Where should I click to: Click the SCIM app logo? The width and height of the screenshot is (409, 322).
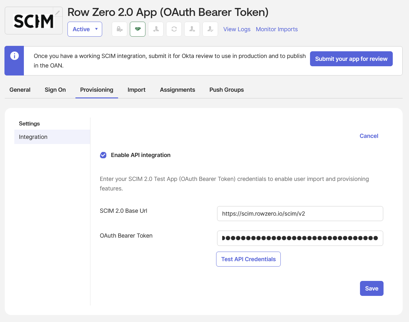(x=34, y=21)
